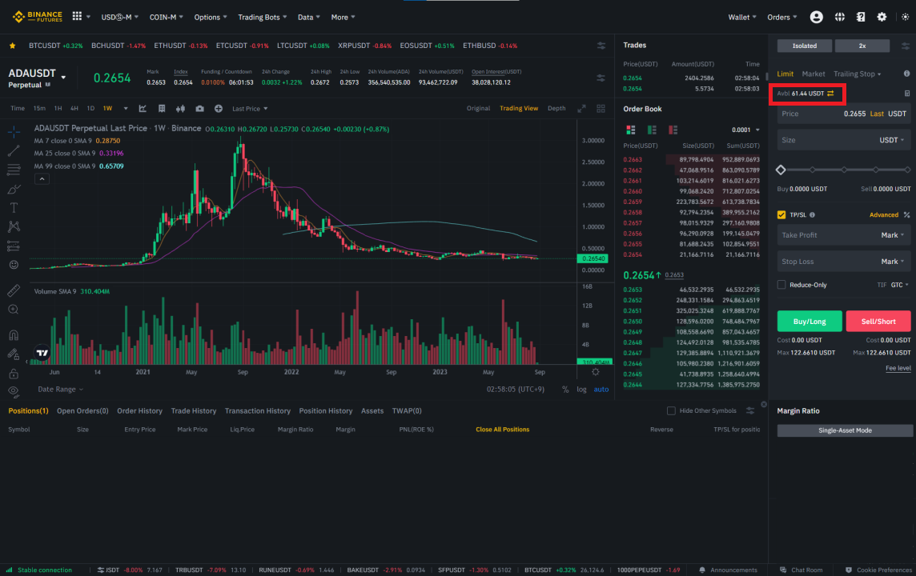
Task: Open the Trading Bots menu
Action: pos(263,17)
